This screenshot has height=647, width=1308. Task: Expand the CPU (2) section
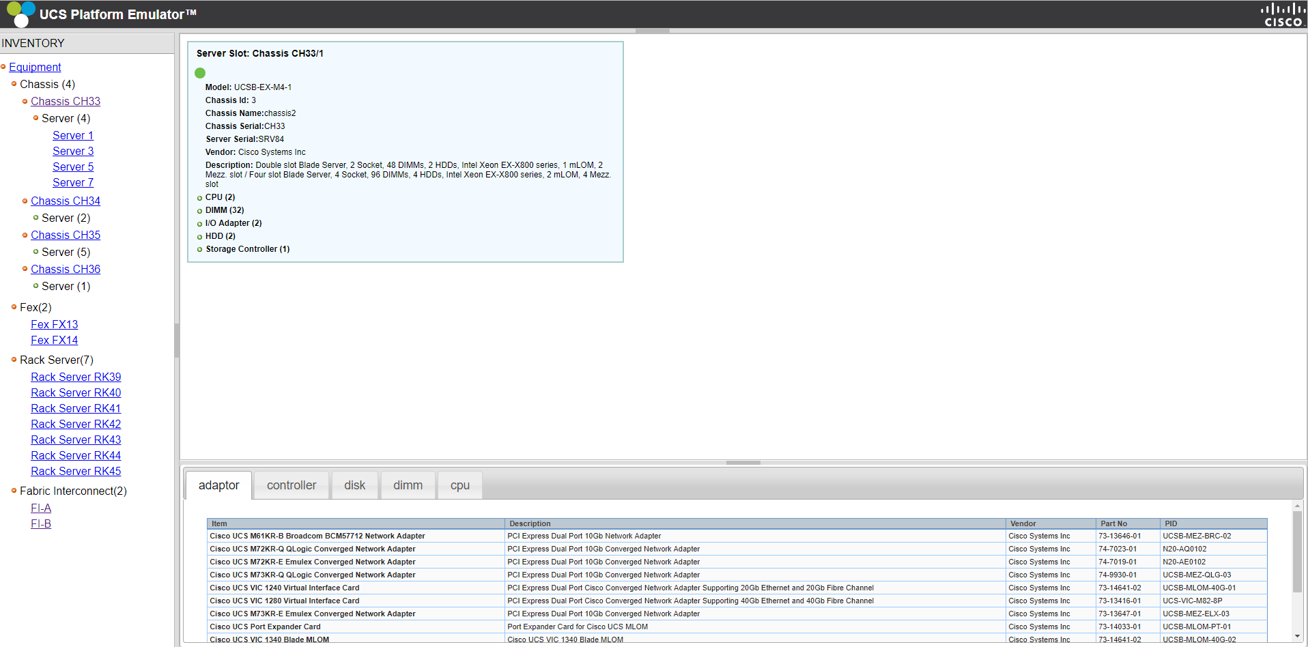[x=199, y=198]
